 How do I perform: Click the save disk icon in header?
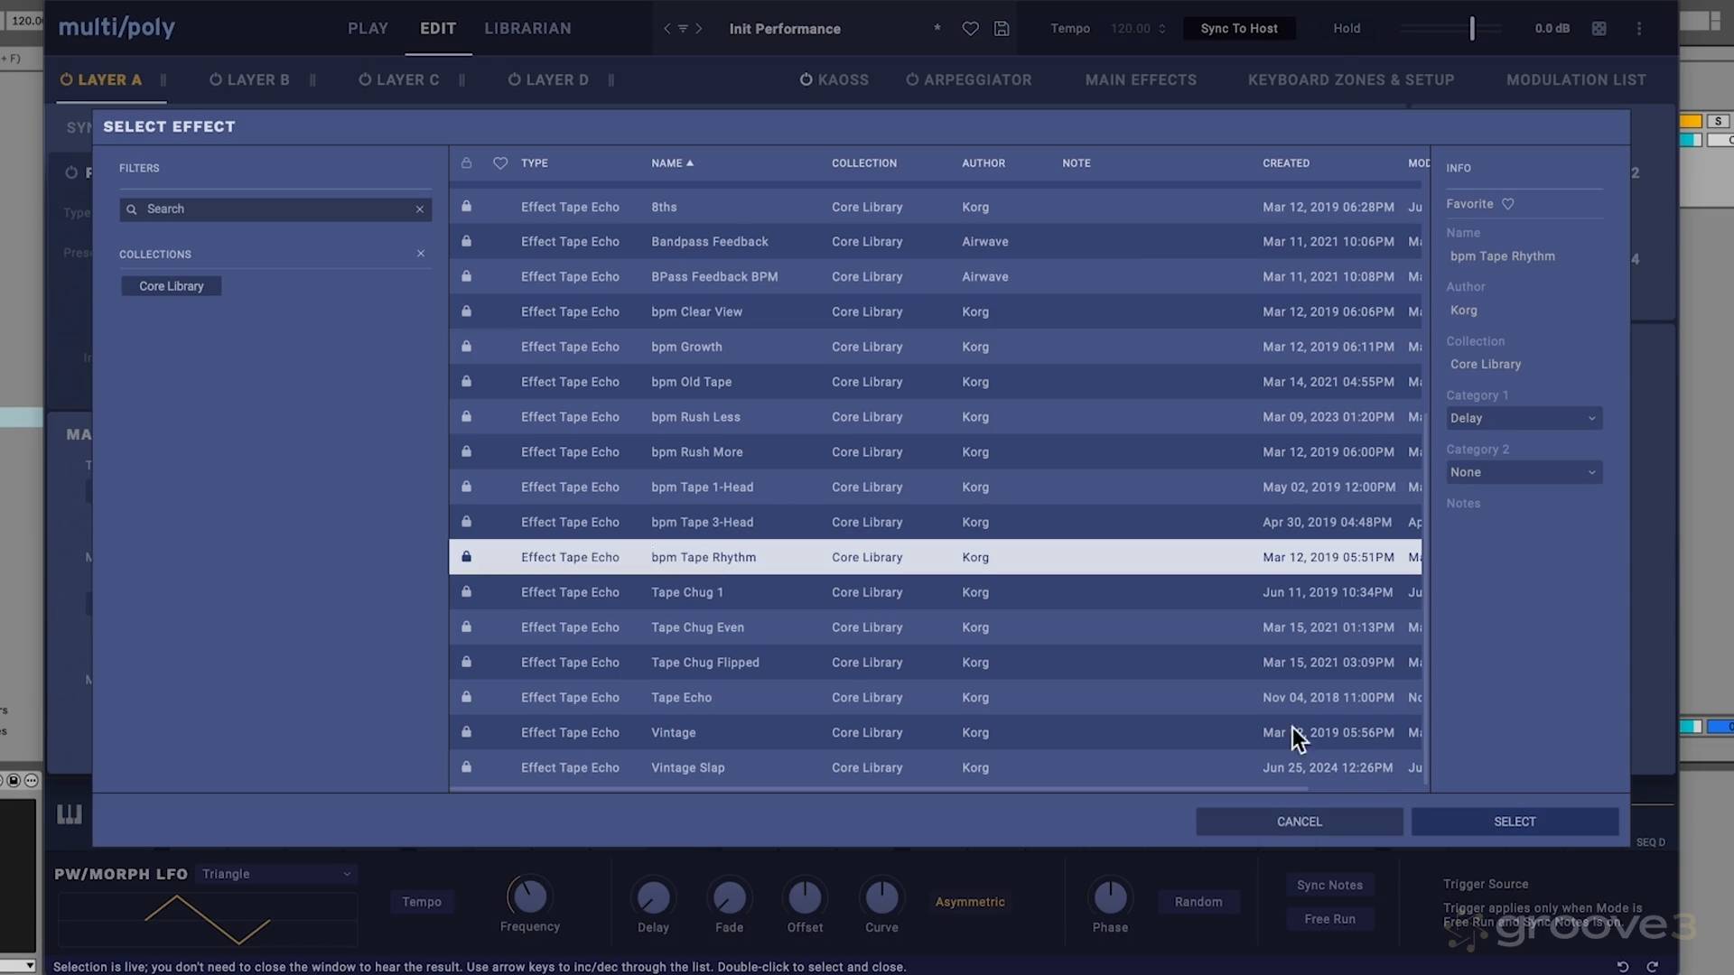point(1002,29)
